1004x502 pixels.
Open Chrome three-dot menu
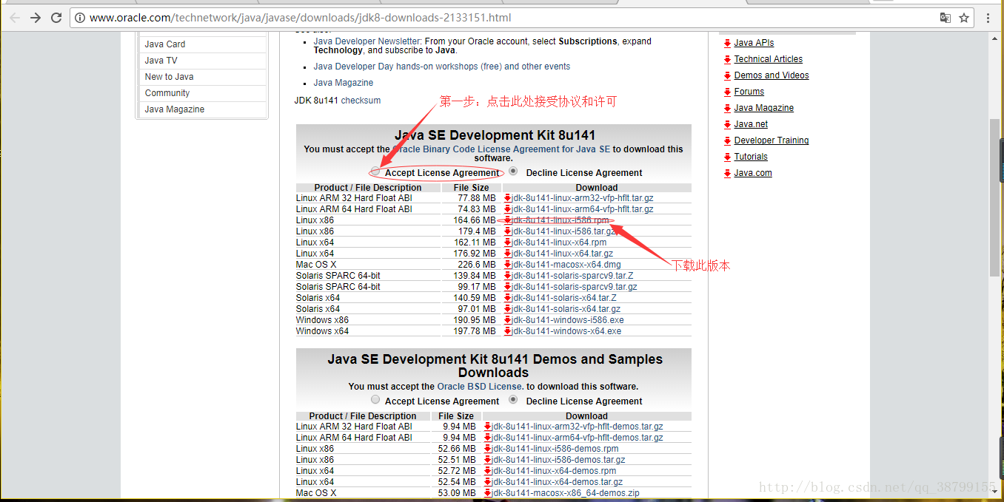point(988,18)
